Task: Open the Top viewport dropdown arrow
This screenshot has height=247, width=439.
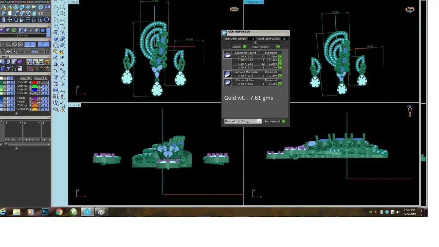Action: tap(78, 2)
